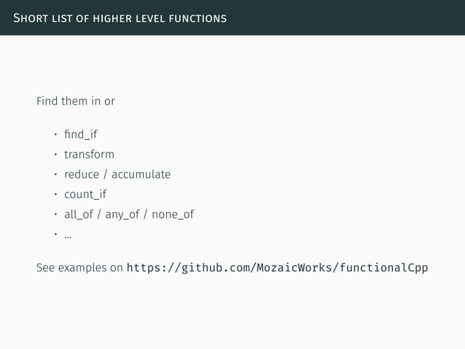Select the 'transform' bullet item
The width and height of the screenshot is (465, 349).
click(x=89, y=154)
